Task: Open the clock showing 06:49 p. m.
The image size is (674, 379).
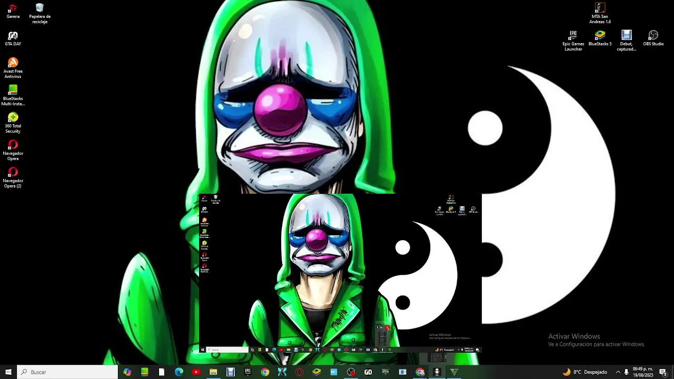Action: [x=643, y=372]
